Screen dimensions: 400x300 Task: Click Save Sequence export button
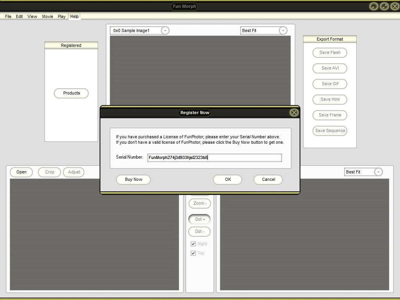[330, 130]
